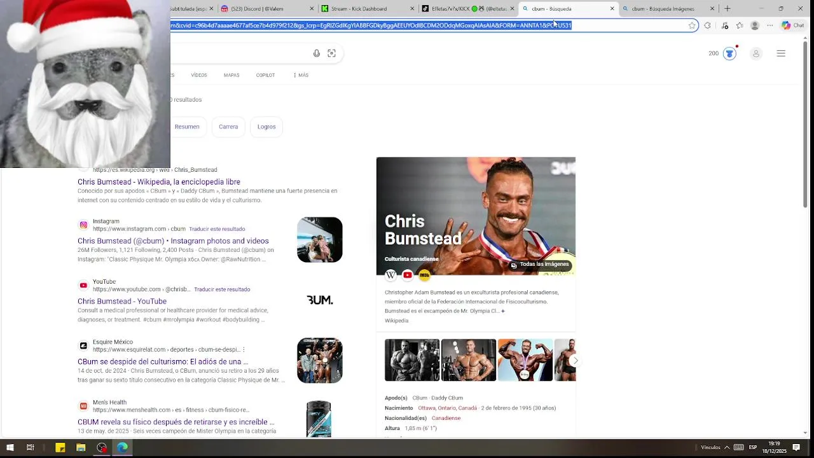Open Chris Bumstead Instagram result link
The height and width of the screenshot is (458, 814).
pyautogui.click(x=173, y=241)
